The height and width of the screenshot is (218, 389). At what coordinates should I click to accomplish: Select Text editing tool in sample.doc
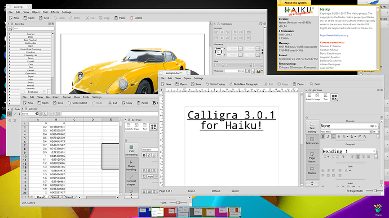click(312, 128)
